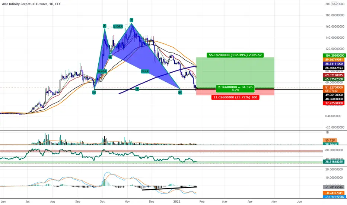Click the Mar label on time axis

[225, 202]
